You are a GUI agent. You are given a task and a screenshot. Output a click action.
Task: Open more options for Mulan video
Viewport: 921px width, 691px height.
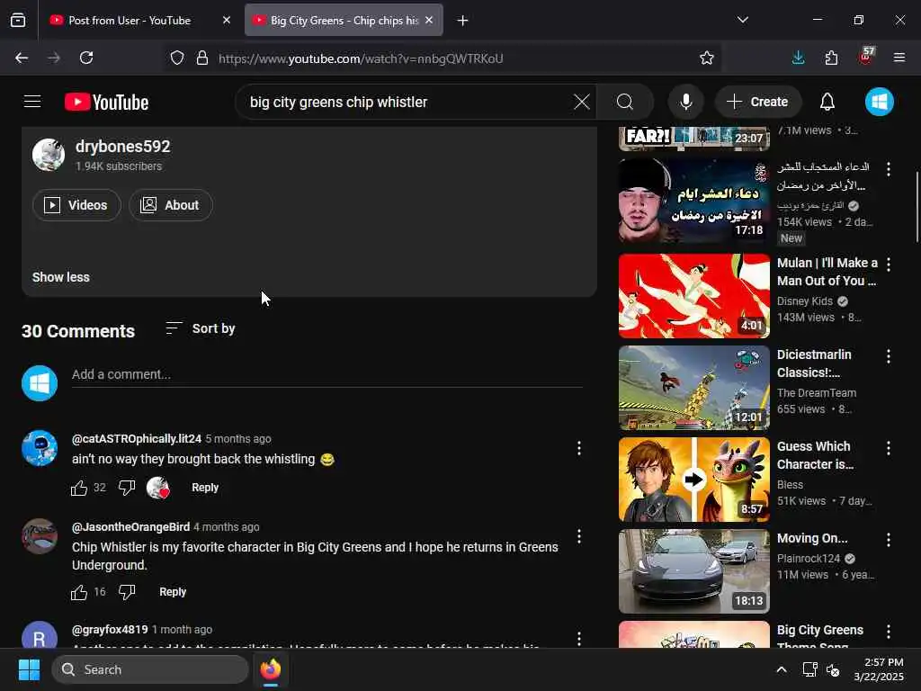(889, 265)
